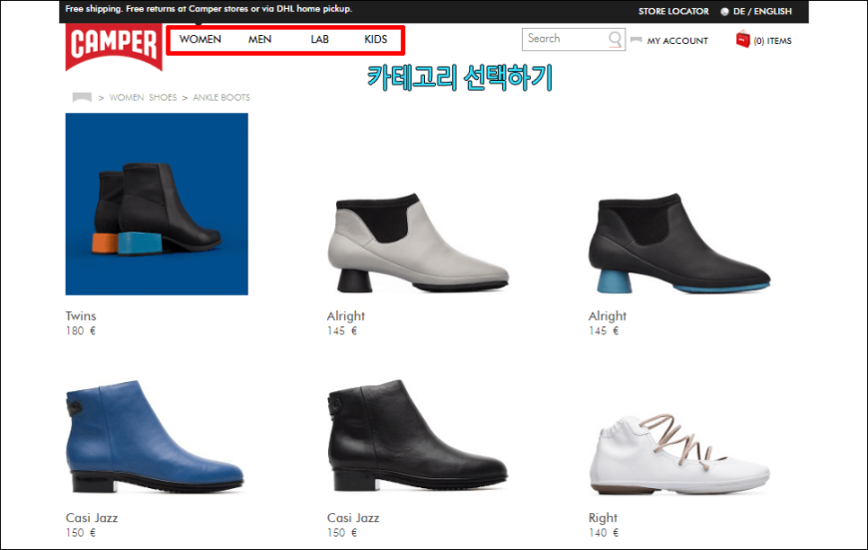View (0) ITEMS cart link
This screenshot has width=868, height=550.
[x=772, y=41]
